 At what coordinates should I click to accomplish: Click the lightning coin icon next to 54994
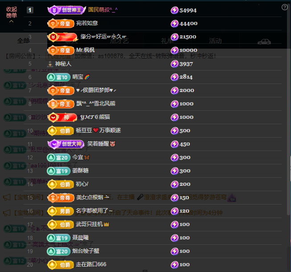pyautogui.click(x=174, y=10)
